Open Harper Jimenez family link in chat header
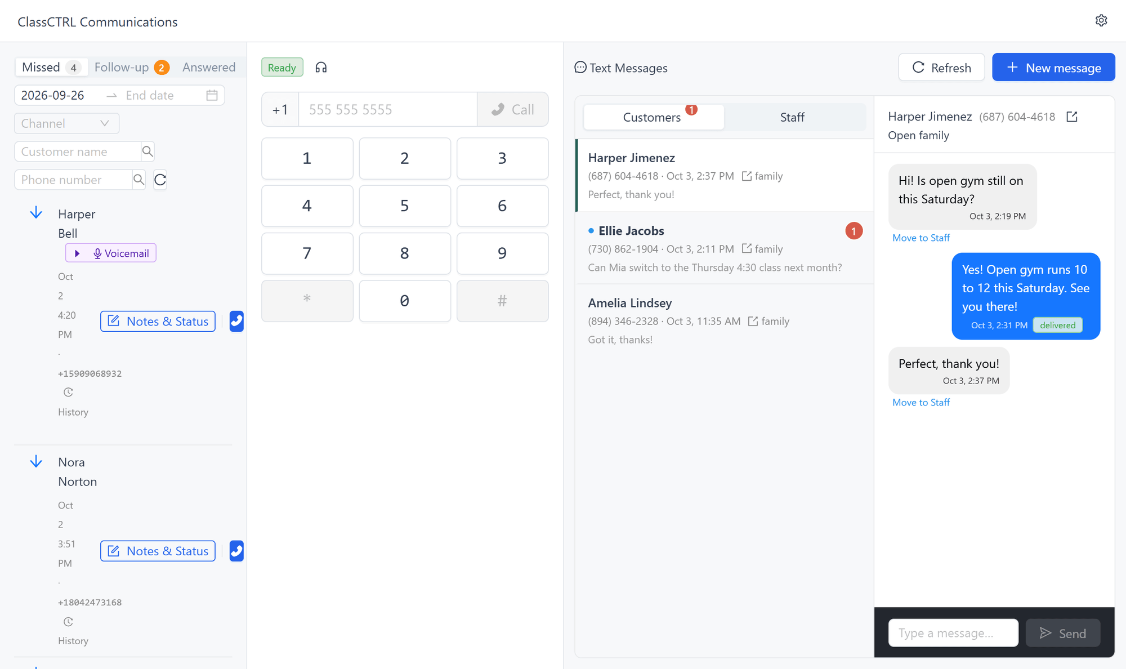This screenshot has height=669, width=1126. pyautogui.click(x=1072, y=117)
